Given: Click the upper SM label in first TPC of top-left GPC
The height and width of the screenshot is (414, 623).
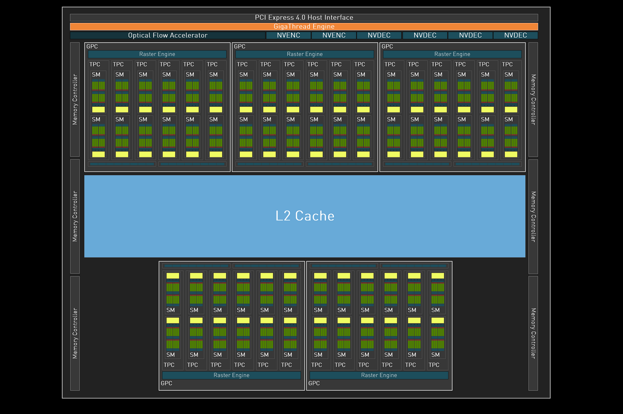Looking at the screenshot, I should coord(96,75).
